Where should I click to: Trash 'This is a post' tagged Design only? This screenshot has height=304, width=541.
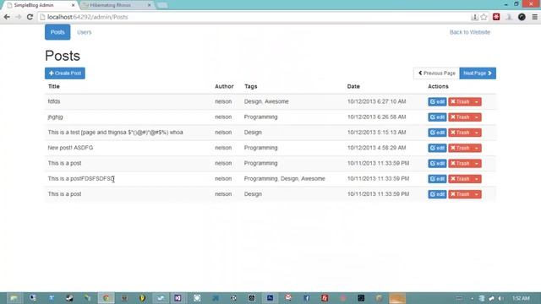460,194
